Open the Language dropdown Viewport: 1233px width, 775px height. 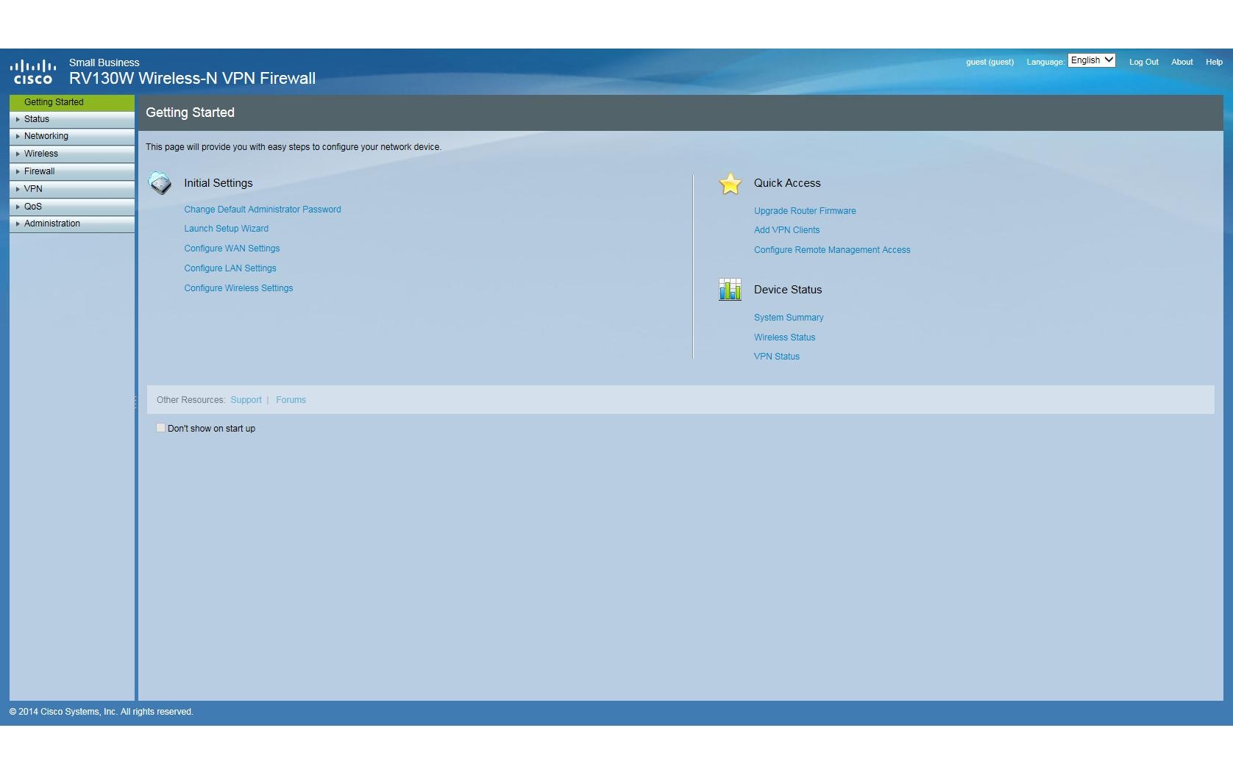1092,60
